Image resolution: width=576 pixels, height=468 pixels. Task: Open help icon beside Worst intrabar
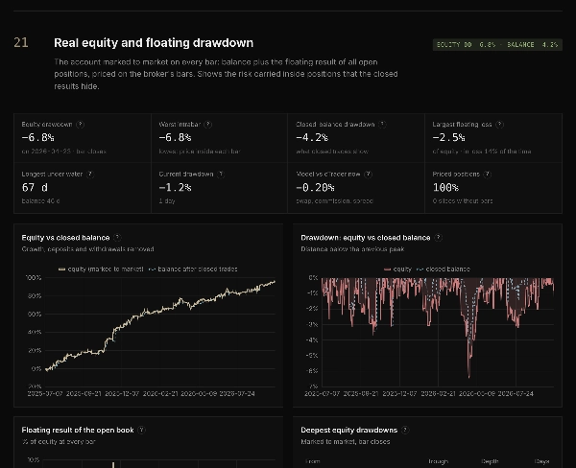tap(208, 125)
